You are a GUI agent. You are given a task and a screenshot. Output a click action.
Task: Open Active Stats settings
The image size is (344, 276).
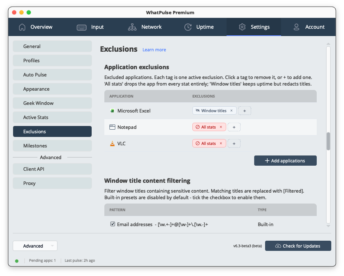(52, 117)
